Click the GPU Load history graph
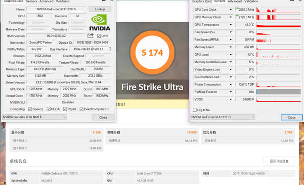The width and height of the screenshot is (304, 185). click(278, 55)
